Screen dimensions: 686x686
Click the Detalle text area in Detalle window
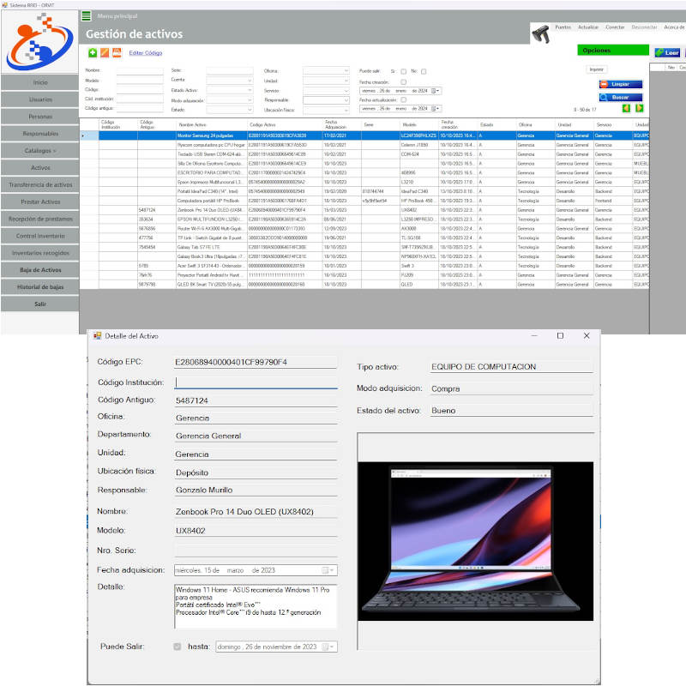[x=256, y=607]
